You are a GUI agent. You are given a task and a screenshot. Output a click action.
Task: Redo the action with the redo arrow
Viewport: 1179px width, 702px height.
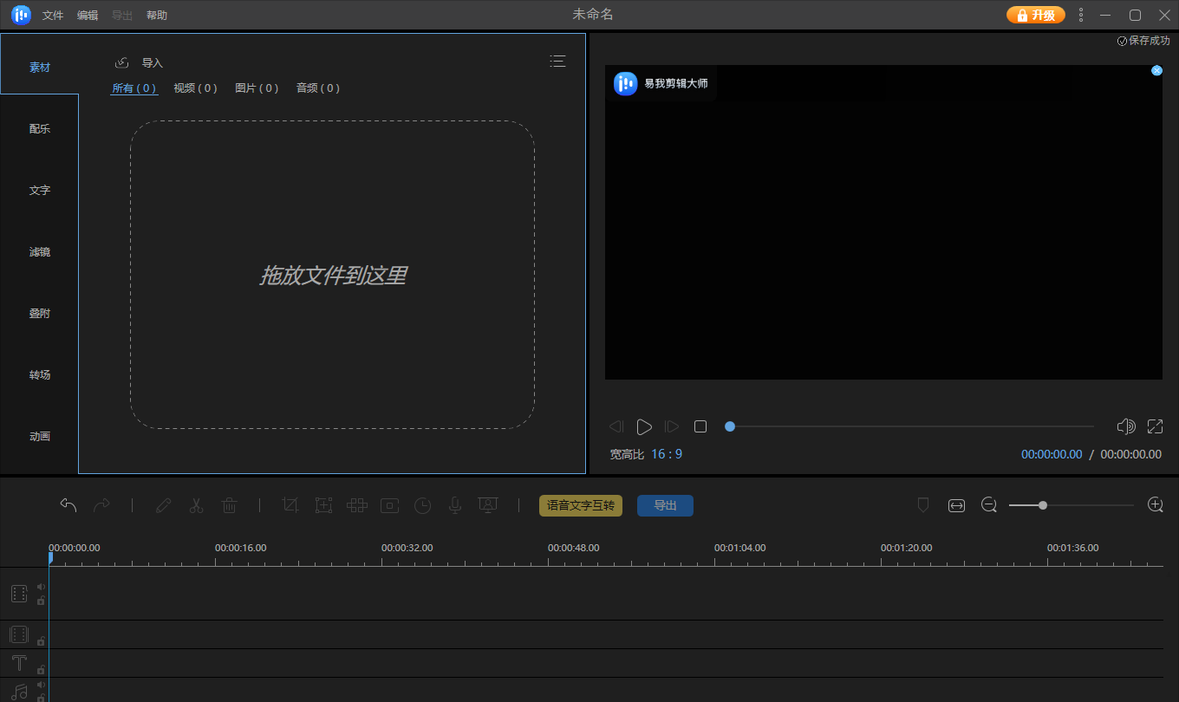(x=101, y=505)
